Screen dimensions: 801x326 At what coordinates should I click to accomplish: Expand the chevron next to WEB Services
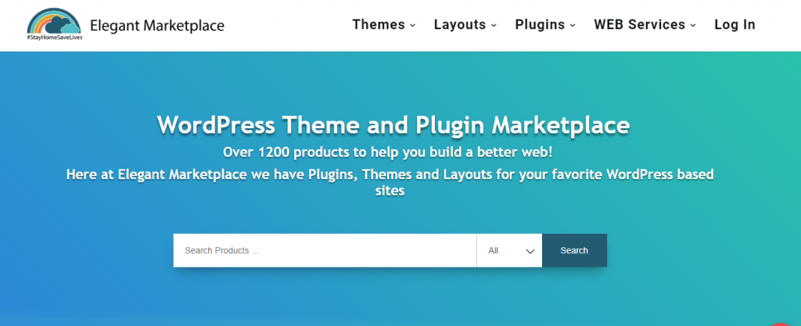[693, 25]
